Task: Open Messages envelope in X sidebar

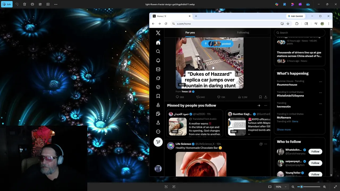Action: tap(158, 69)
